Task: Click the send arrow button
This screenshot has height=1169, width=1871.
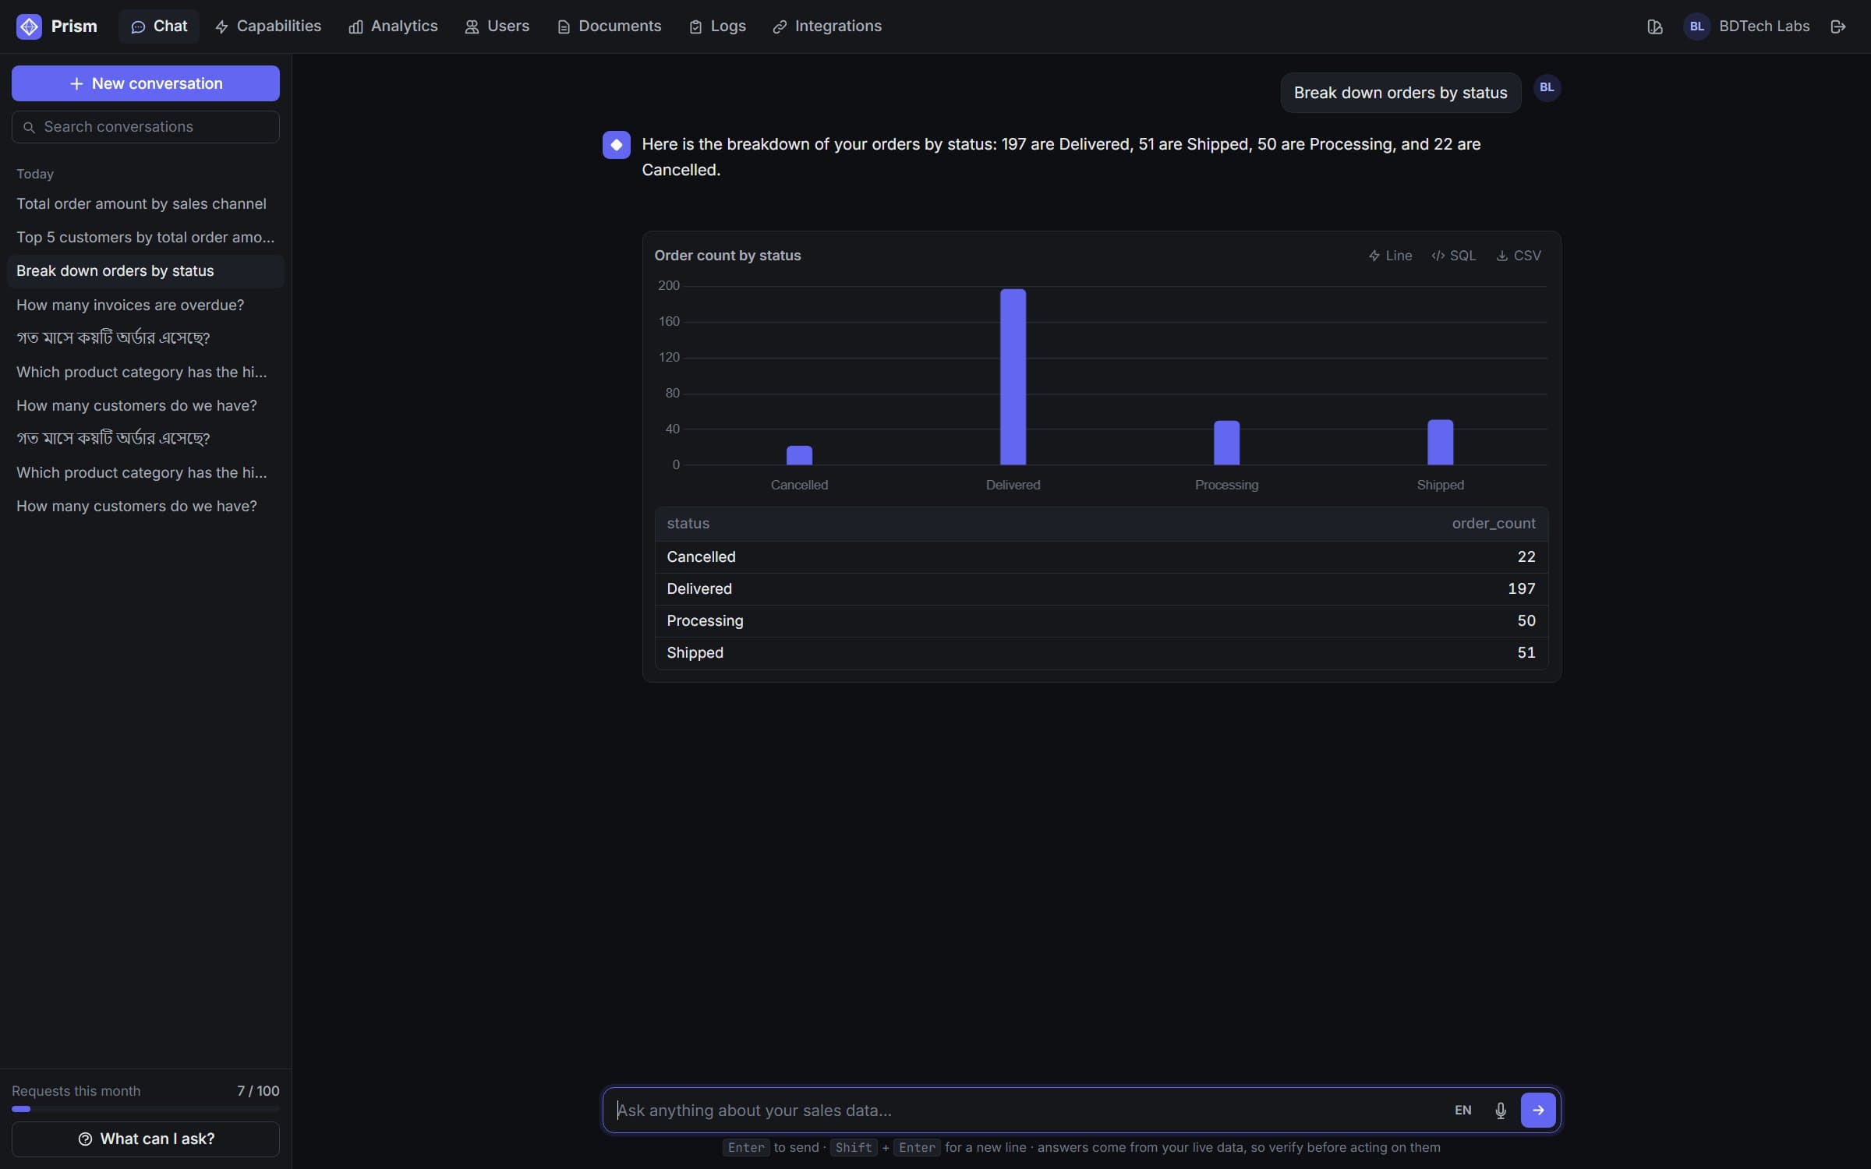Action: coord(1538,1111)
